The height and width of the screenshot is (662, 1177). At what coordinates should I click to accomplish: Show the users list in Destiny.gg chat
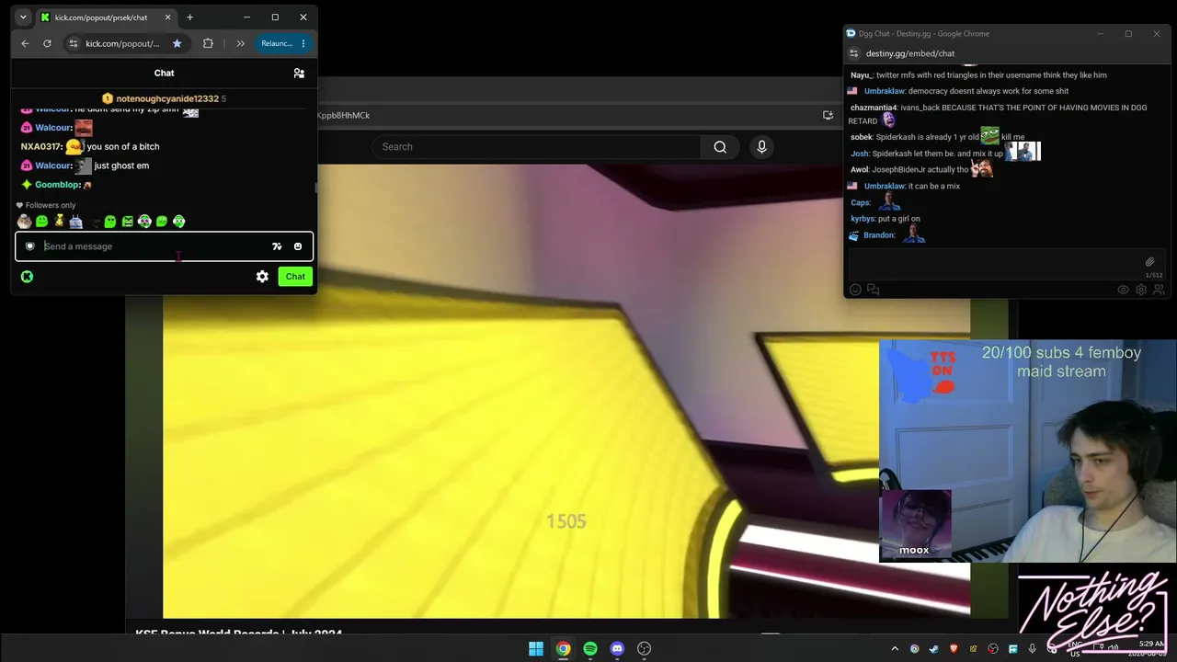click(x=1159, y=290)
